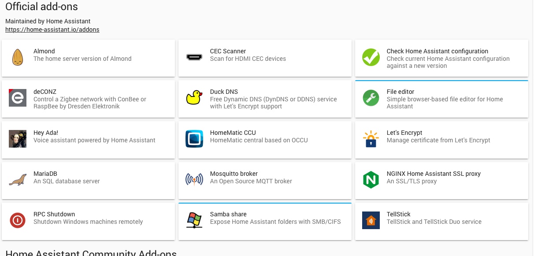Open the home-assistant.io/addons link
The width and height of the screenshot is (534, 256).
52,30
